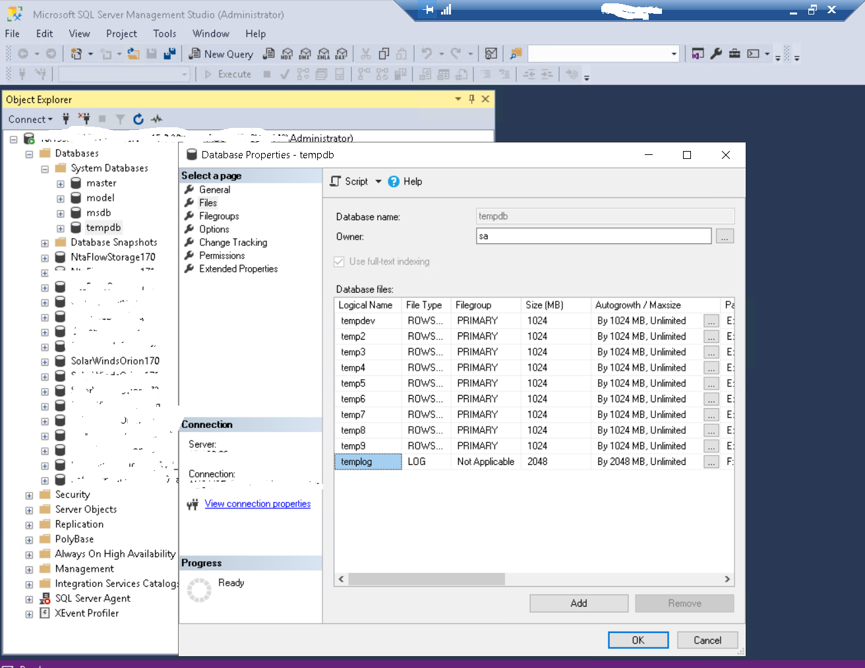The height and width of the screenshot is (668, 865).
Task: Click the XMLA query icon
Action: [x=323, y=54]
